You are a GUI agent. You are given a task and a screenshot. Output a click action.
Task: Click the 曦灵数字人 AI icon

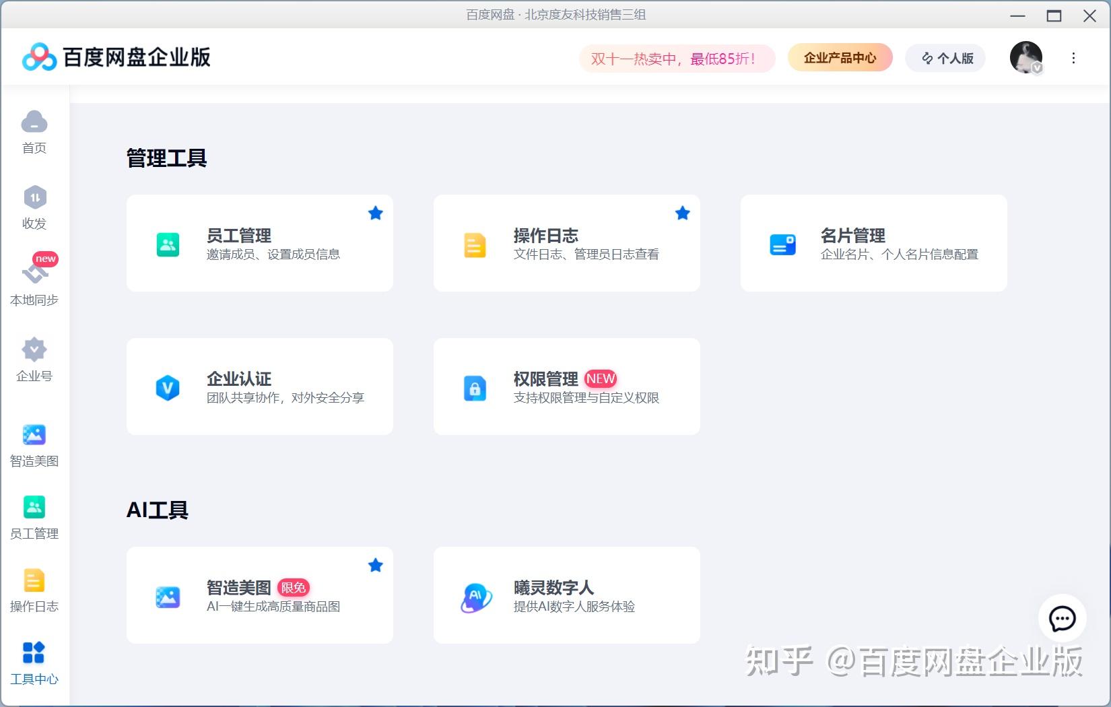point(475,597)
